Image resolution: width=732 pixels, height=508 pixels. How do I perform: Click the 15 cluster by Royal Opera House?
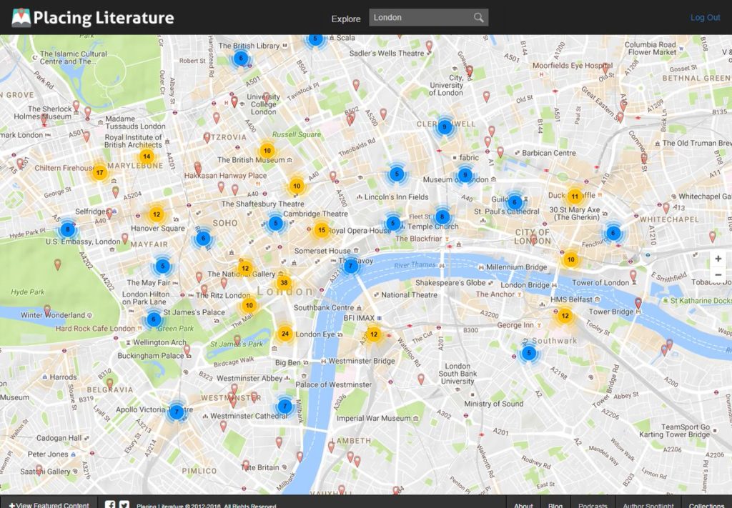click(x=322, y=230)
